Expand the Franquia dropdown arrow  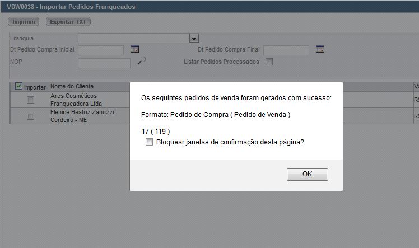tap(194, 39)
